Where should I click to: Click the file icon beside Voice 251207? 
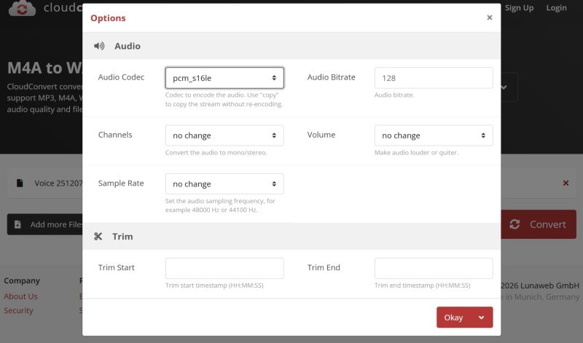pos(20,183)
